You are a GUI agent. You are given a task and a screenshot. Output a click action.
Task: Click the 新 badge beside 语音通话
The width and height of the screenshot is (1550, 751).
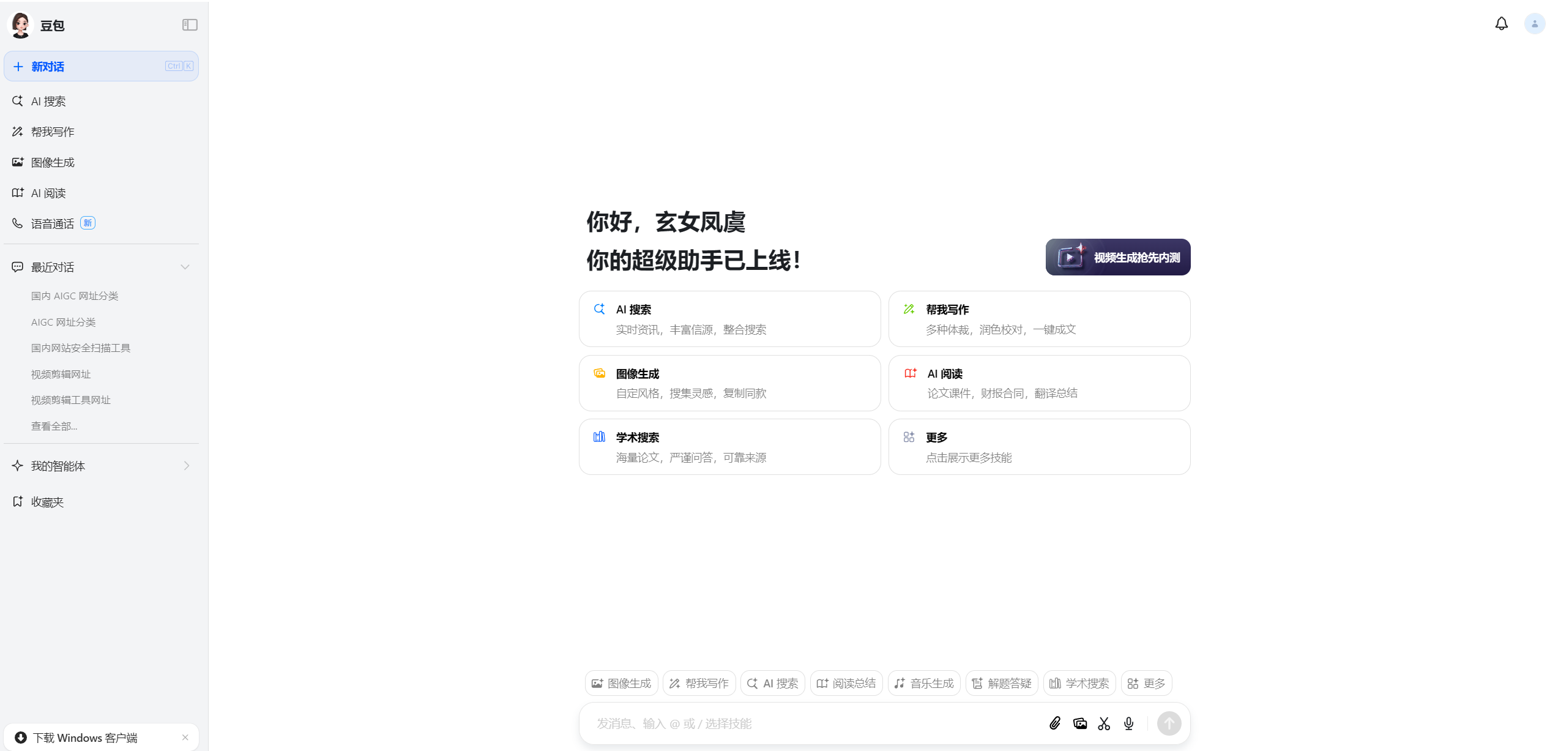(88, 223)
